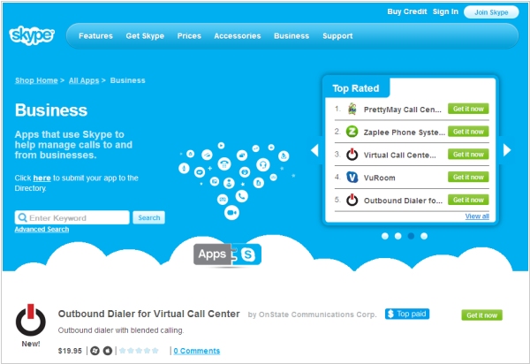Click the Buy Credit link
This screenshot has width=530, height=364.
(407, 11)
